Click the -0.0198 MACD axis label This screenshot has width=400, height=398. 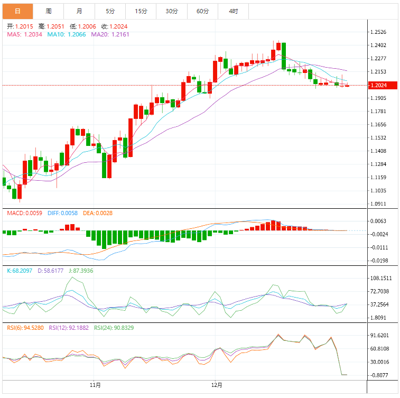click(379, 261)
